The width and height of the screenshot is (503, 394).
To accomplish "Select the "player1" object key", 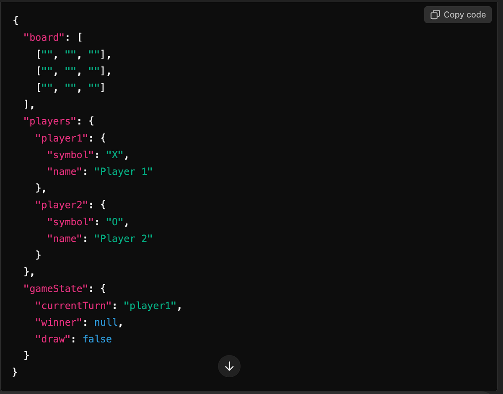I will (x=61, y=138).
